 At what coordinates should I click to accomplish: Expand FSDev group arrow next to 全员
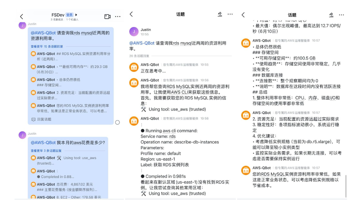(76, 15)
